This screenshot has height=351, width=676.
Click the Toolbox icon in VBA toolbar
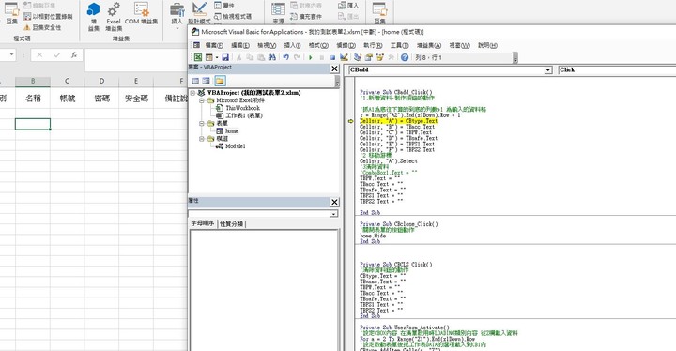[x=391, y=57]
